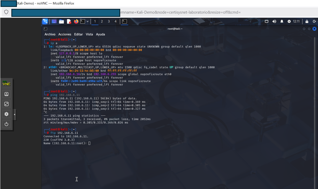
Task: Click the show desktop icon in panel
Action: tap(54, 21)
